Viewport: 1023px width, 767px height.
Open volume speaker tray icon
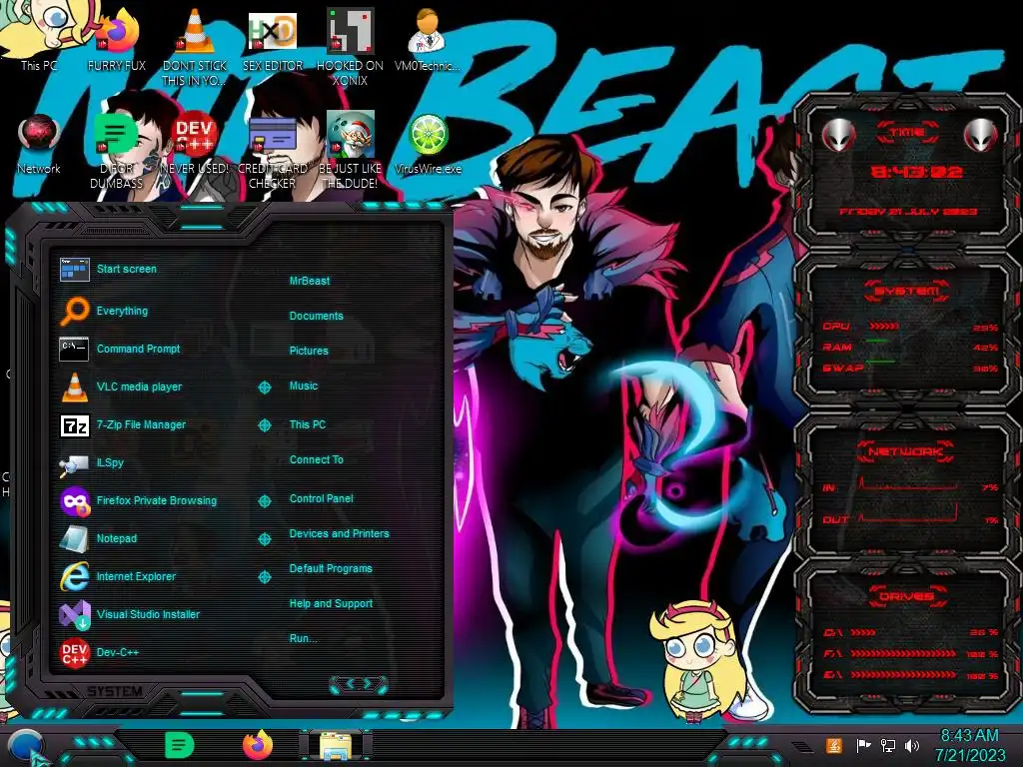click(x=912, y=745)
